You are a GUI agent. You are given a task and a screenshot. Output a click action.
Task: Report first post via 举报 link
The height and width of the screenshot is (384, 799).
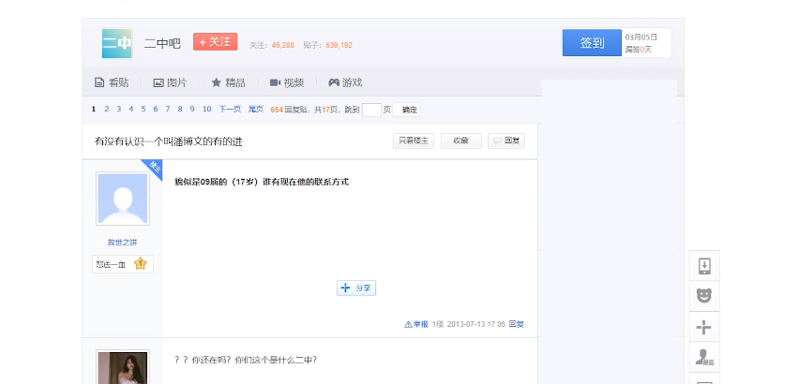click(x=416, y=324)
